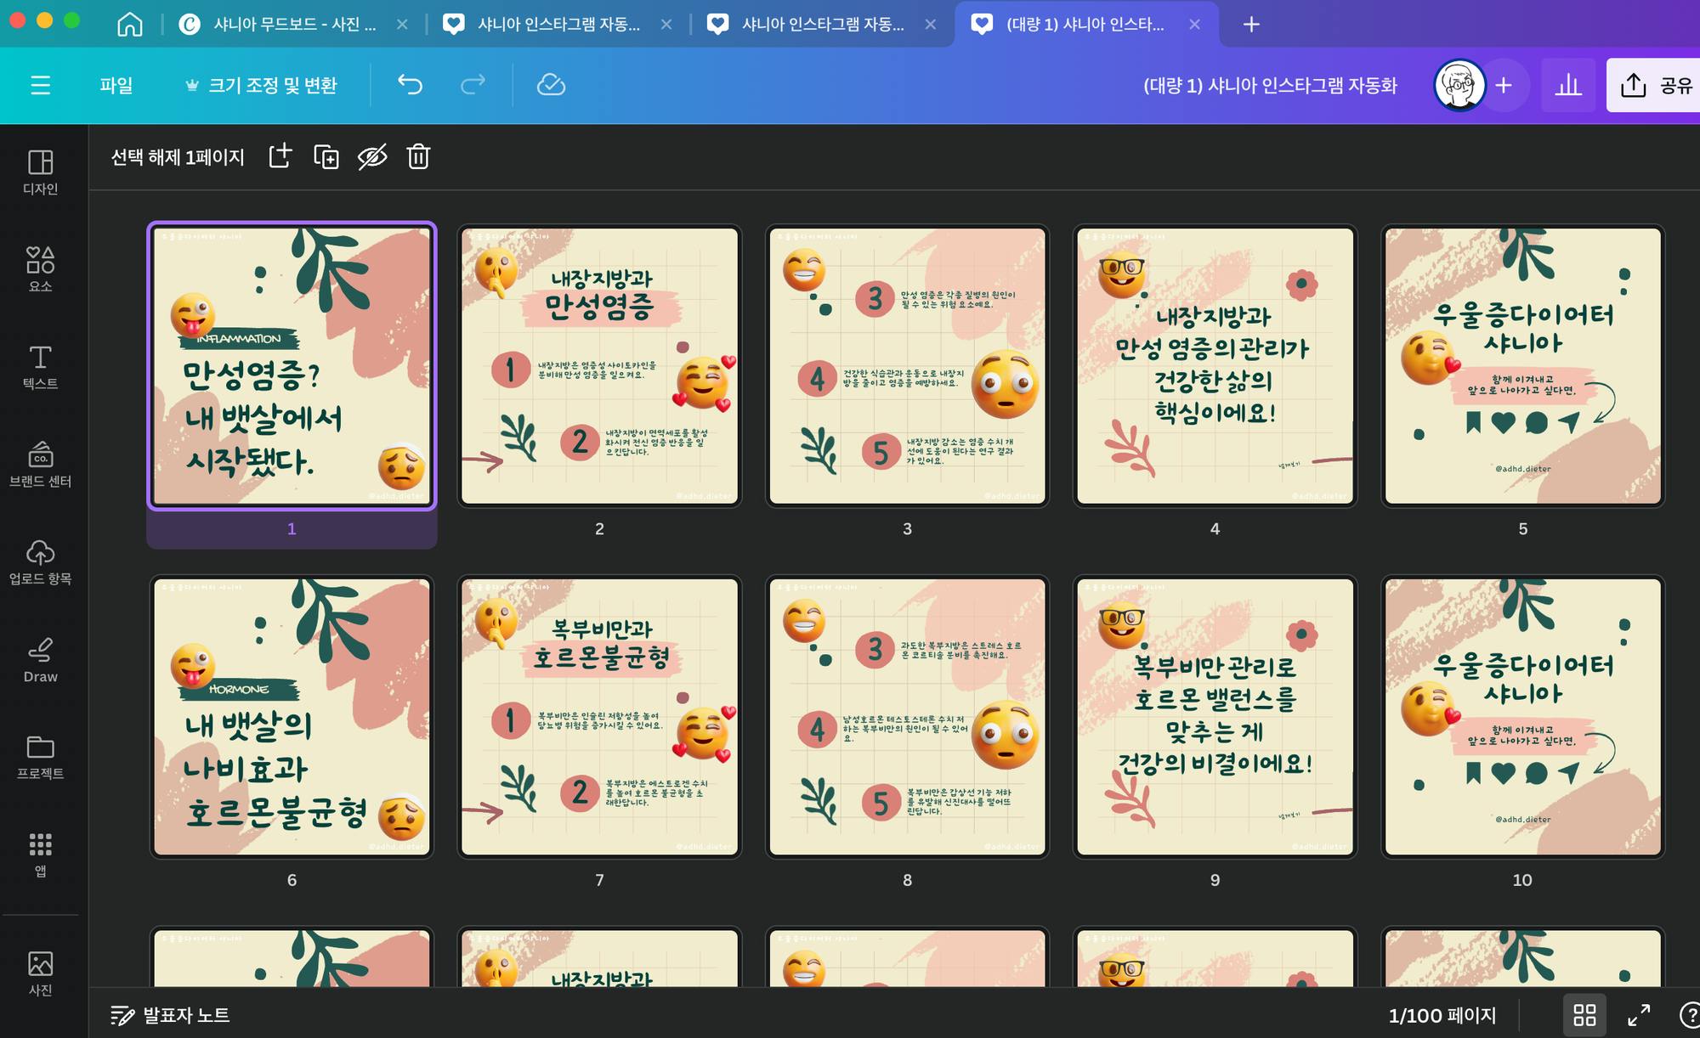Select page 2 내장지방과 만성염증 thumbnail

click(x=599, y=366)
